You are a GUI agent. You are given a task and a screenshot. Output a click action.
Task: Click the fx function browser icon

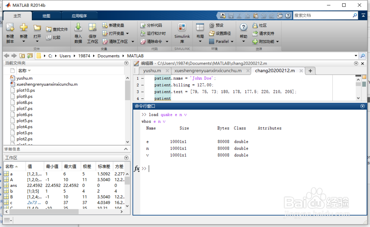[x=137, y=168]
